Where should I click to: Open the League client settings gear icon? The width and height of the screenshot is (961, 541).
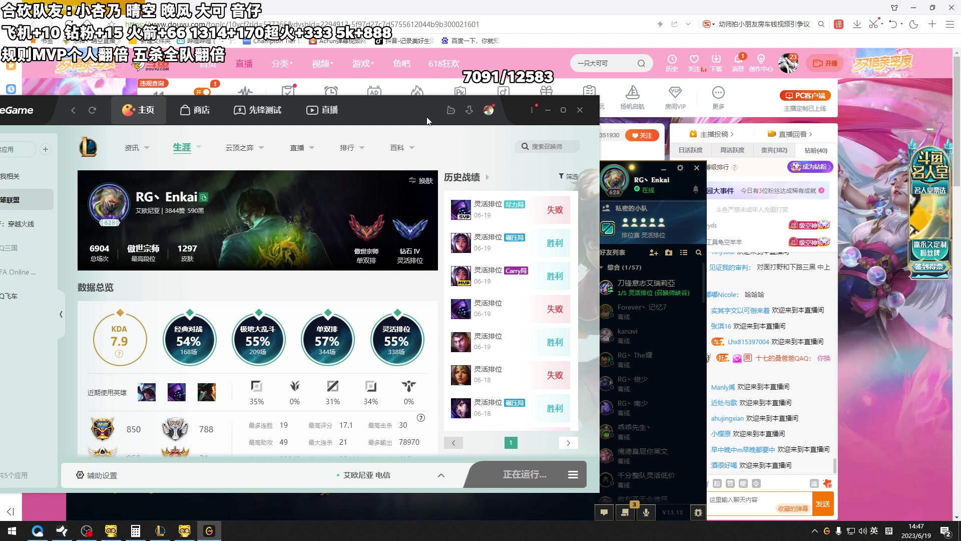coord(680,168)
